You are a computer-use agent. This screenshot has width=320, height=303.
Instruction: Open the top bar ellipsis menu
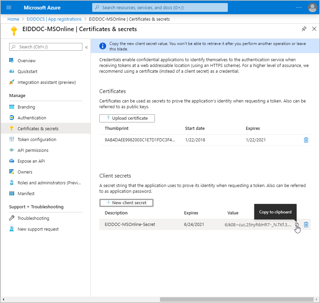pos(299,7)
